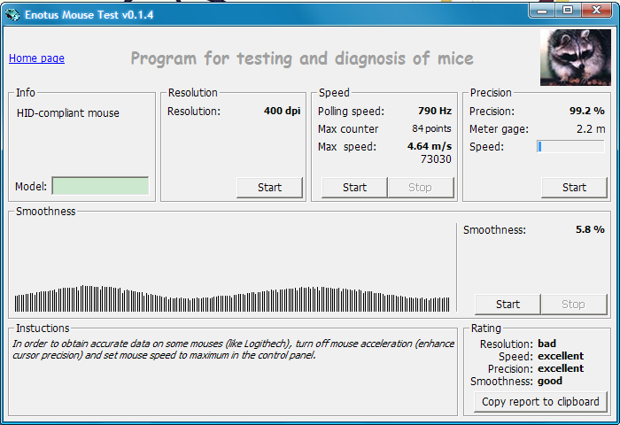Select the 790 Hz polling speed value

coord(435,111)
